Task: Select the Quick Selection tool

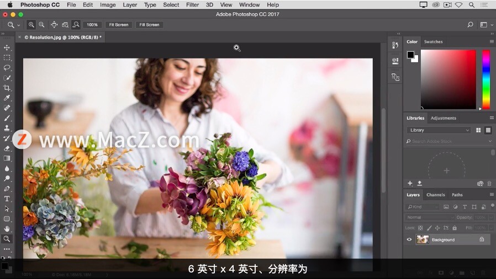Action: [x=7, y=78]
